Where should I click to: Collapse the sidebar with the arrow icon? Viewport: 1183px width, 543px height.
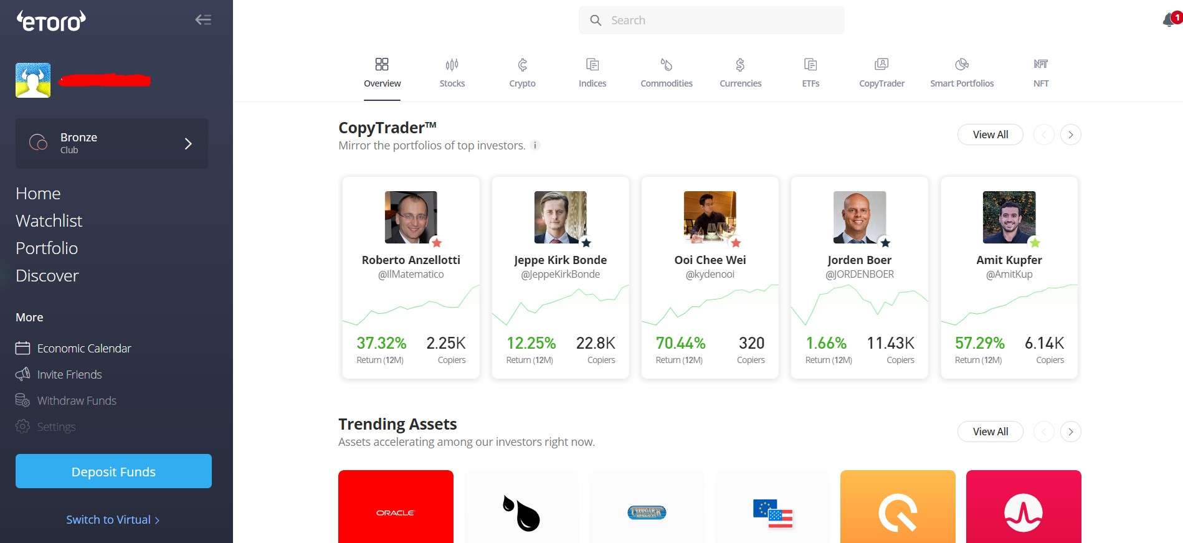click(x=203, y=20)
